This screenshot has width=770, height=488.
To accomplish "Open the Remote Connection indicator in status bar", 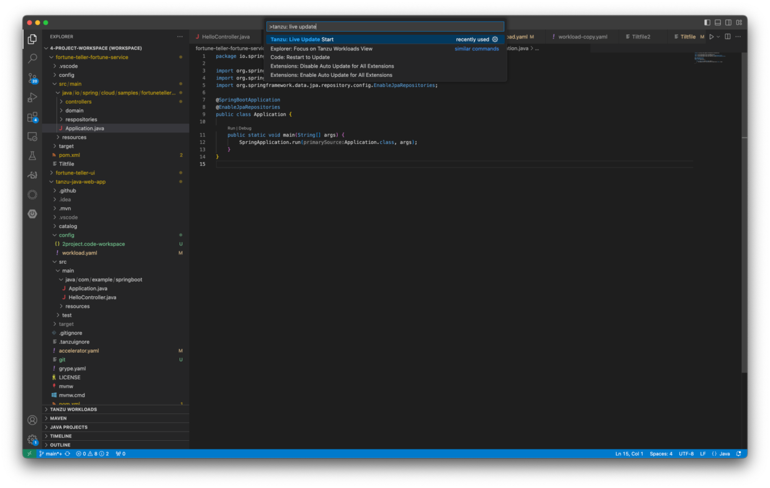I will pos(29,453).
